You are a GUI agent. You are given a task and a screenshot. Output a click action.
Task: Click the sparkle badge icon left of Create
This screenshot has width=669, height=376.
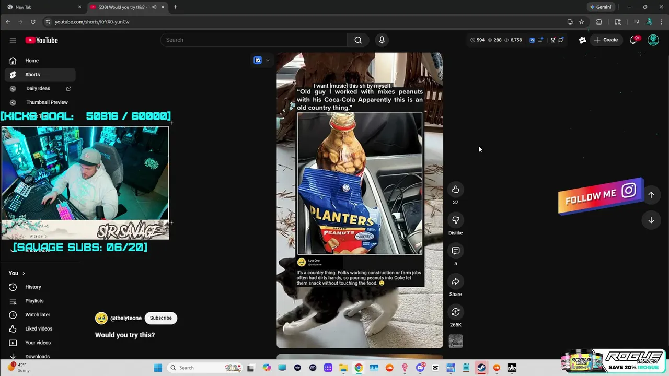point(582,40)
